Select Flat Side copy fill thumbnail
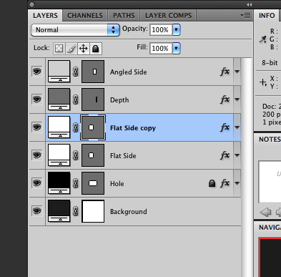281x277 pixels. coord(59,127)
